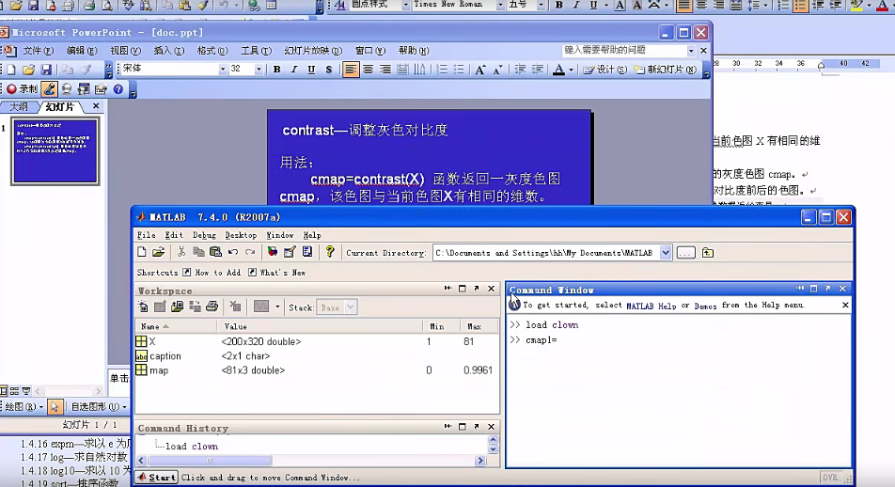Open PowerPoint 插入 (Insert) menu
Viewport: 895px width, 487px height.
[169, 51]
